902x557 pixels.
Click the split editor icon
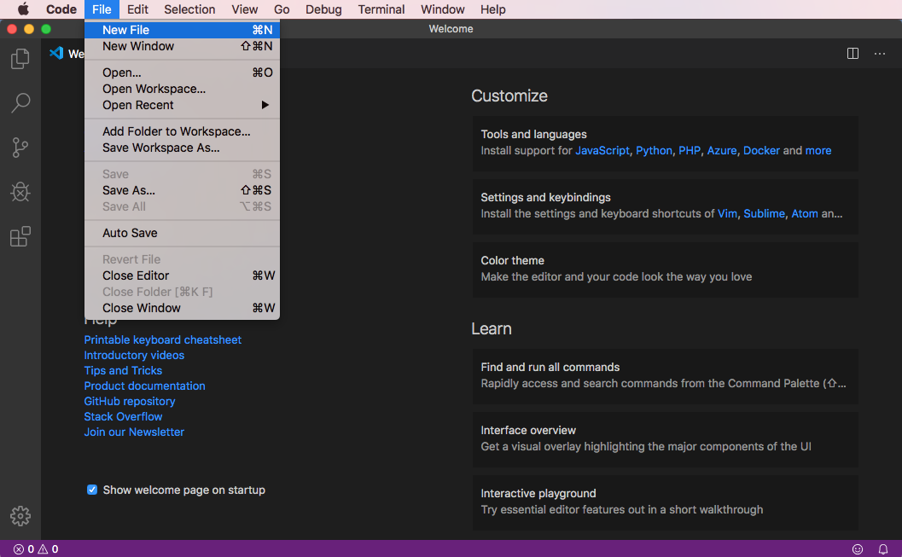pyautogui.click(x=853, y=54)
